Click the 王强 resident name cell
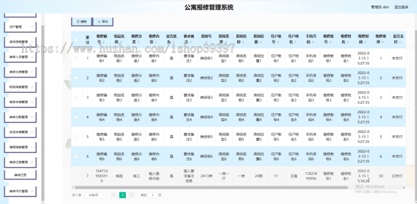This screenshot has width=417, height=204. pos(293,176)
